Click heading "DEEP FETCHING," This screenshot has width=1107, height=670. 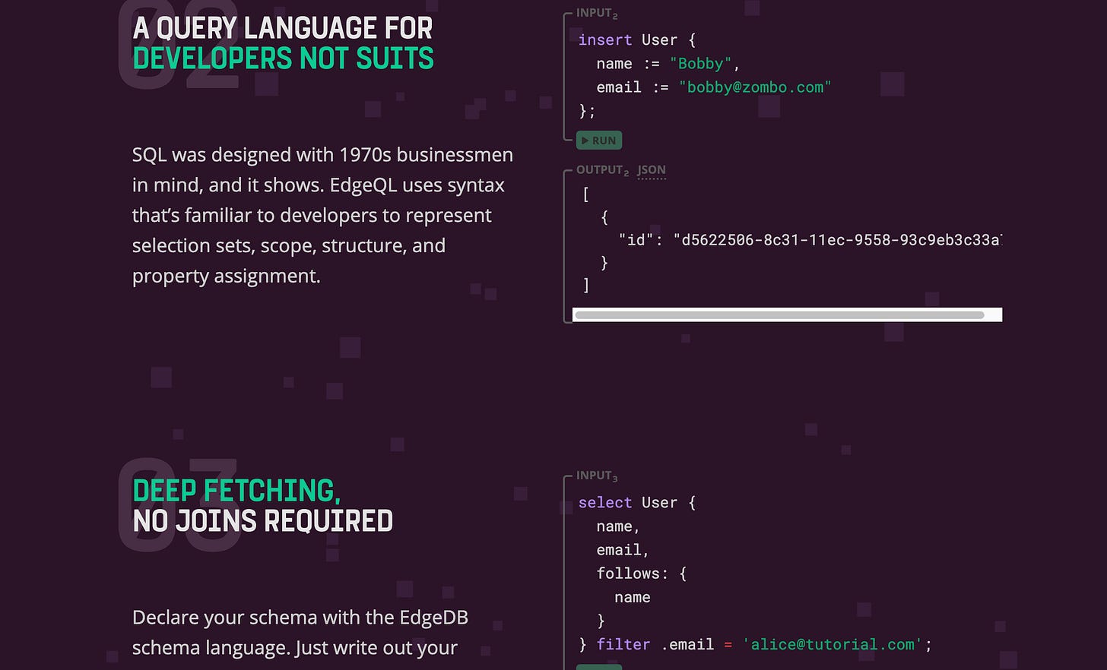pyautogui.click(x=236, y=491)
